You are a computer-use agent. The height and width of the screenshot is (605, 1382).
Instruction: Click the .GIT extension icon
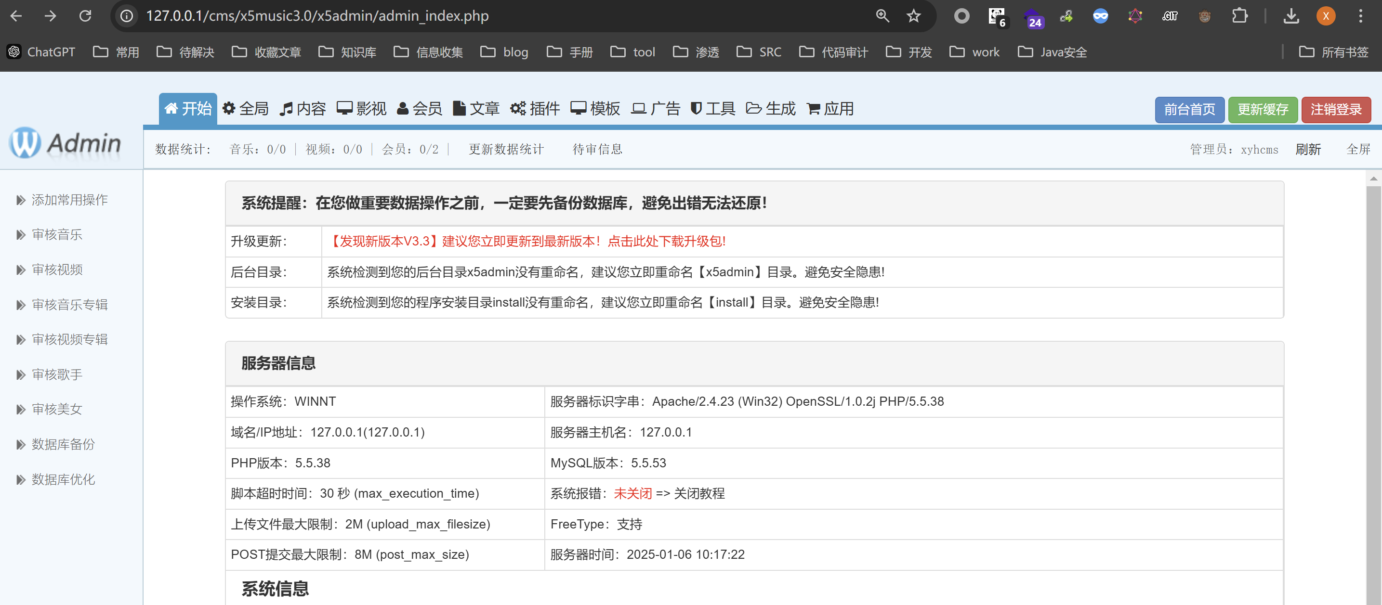click(1170, 16)
